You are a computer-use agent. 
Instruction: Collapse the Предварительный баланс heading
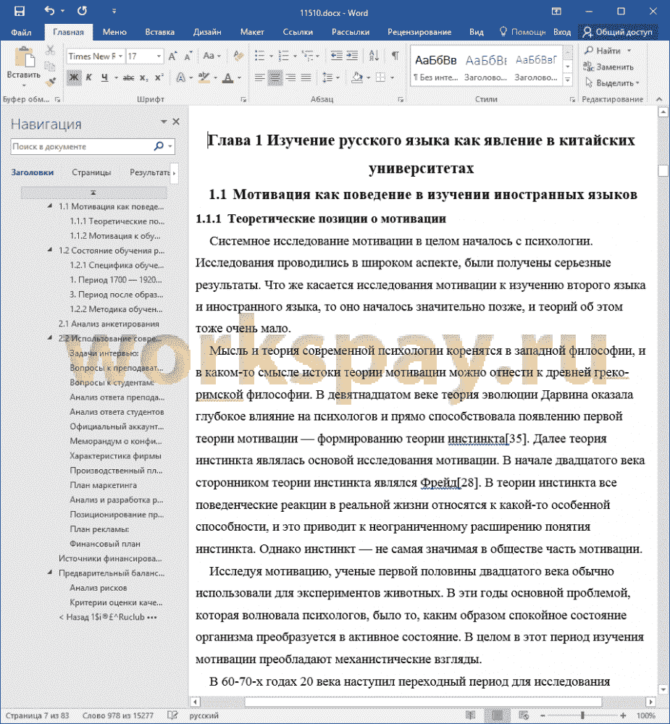pyautogui.click(x=50, y=573)
